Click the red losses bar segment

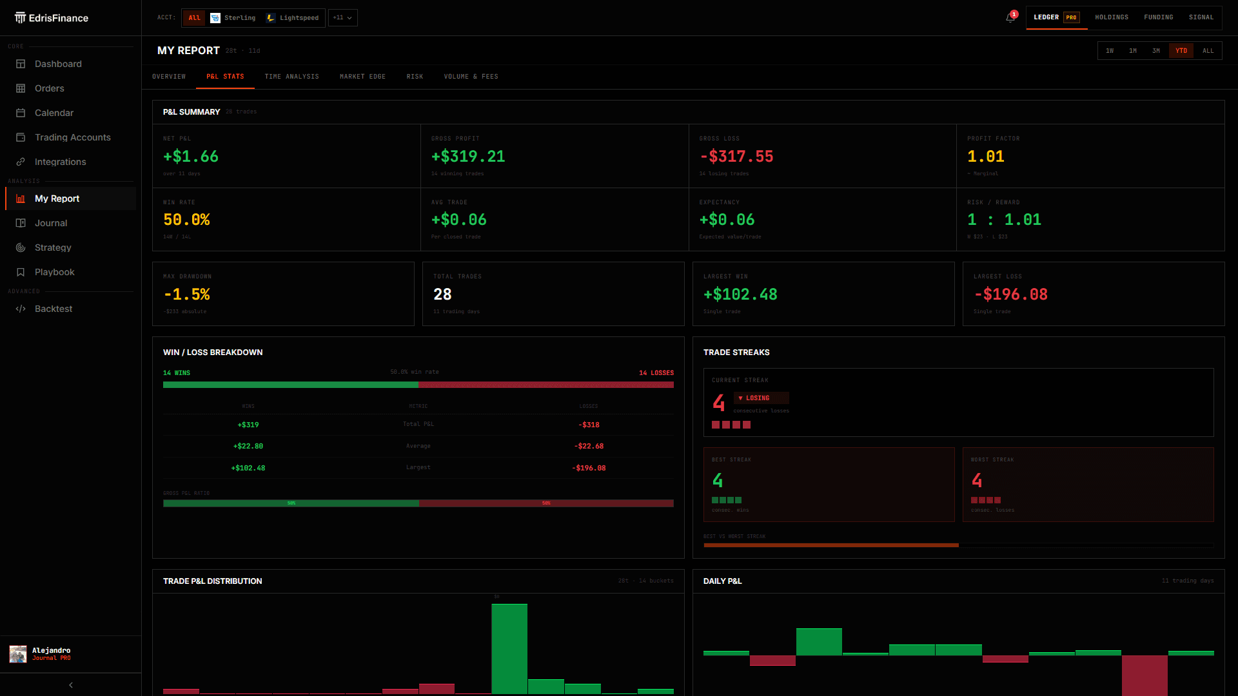pos(546,385)
